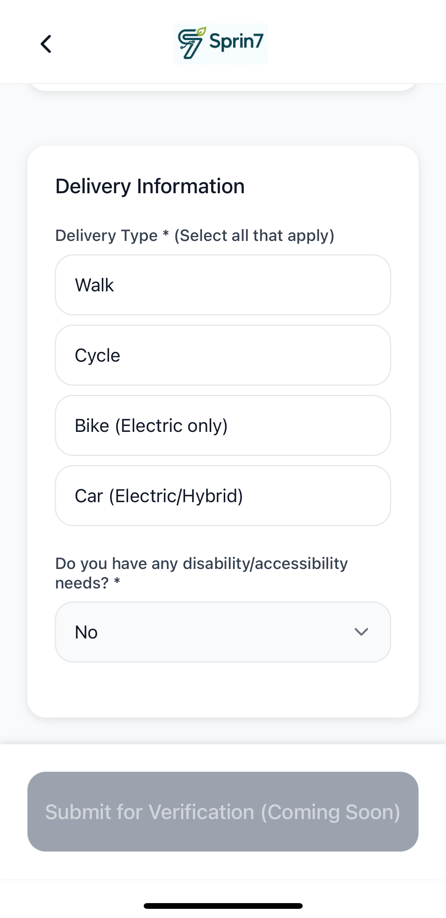Tap the disability/accessibility needs question label
Screen dimensions: 446x918
[201, 573]
